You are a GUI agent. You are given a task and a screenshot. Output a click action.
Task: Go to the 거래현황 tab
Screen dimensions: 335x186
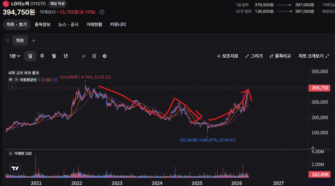click(x=94, y=25)
